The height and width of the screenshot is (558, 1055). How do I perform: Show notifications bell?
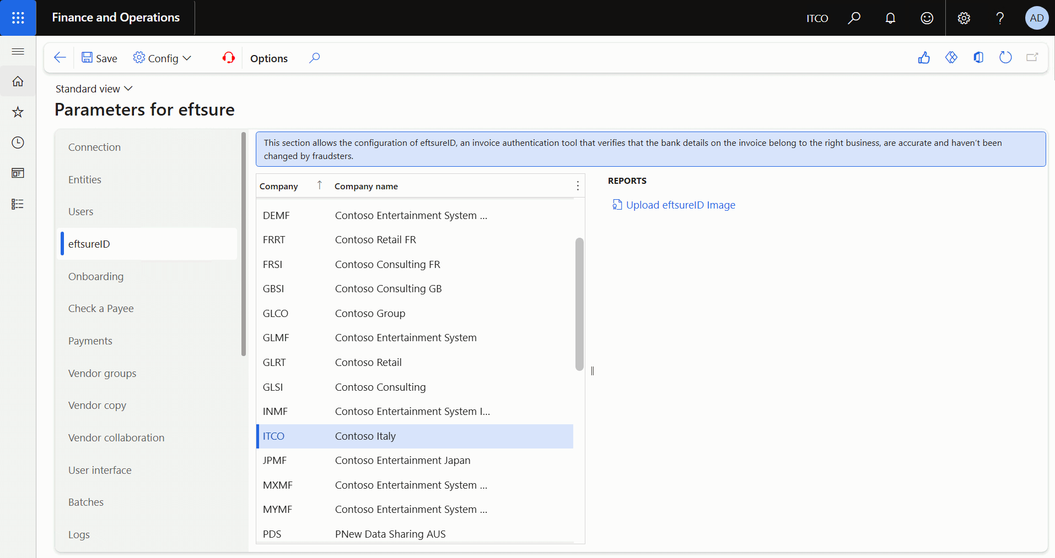pos(890,18)
